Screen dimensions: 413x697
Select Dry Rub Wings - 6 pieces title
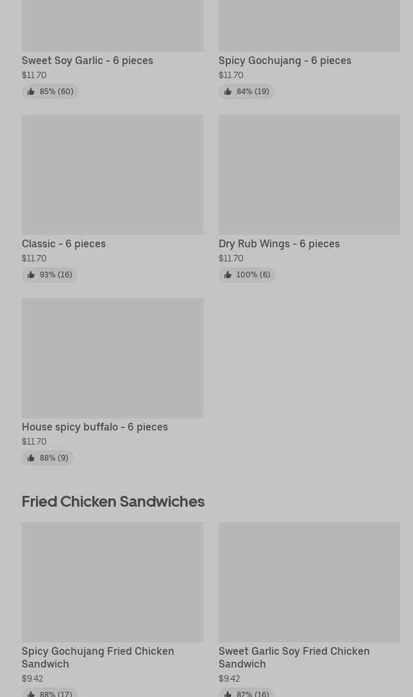click(279, 243)
